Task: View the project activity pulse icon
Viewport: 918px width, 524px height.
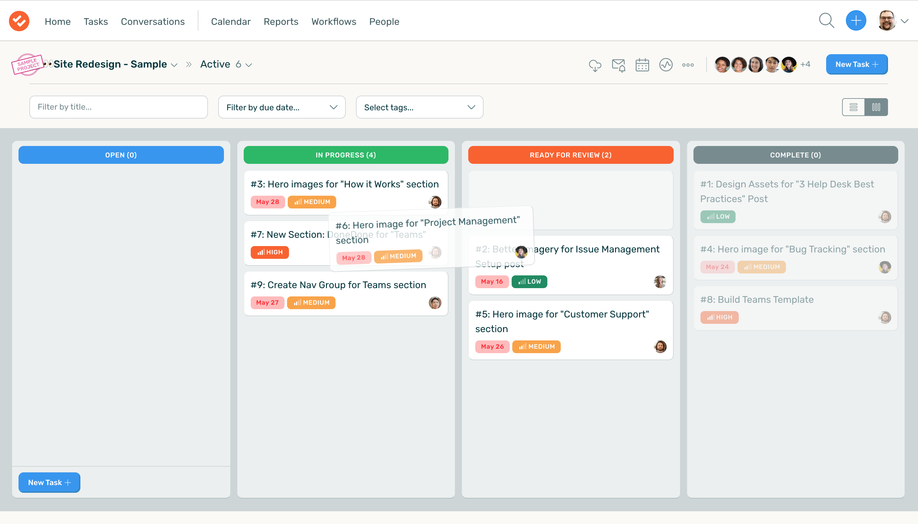Action: (x=666, y=65)
